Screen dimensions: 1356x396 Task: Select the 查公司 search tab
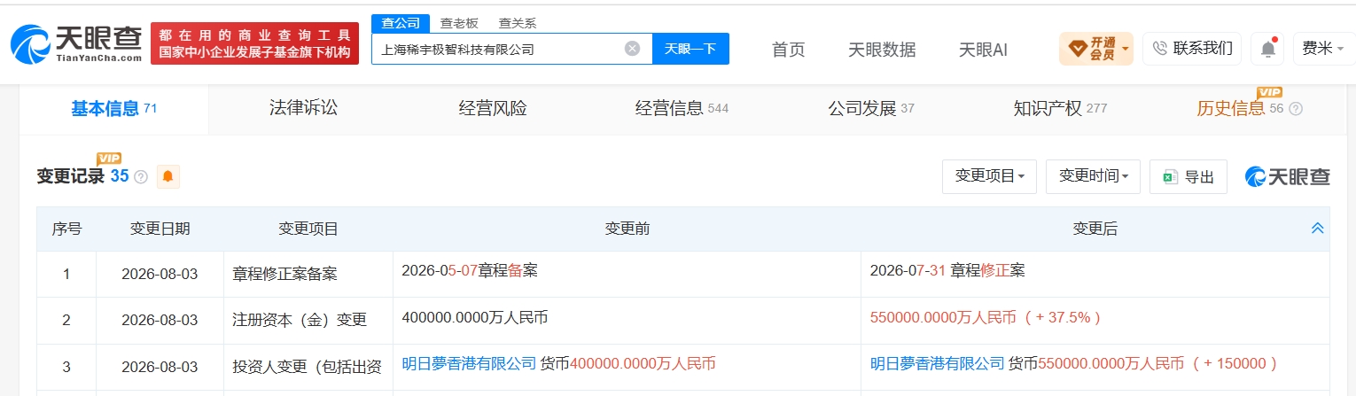point(400,23)
